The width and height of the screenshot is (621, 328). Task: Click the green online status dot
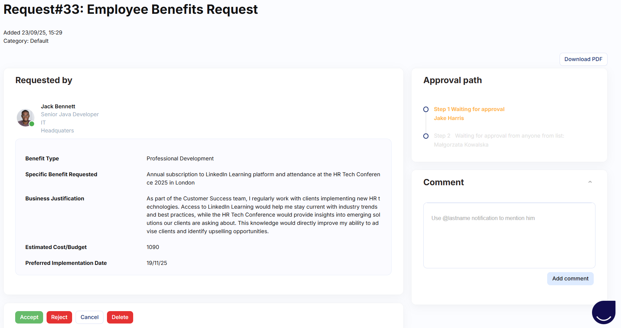[x=32, y=124]
